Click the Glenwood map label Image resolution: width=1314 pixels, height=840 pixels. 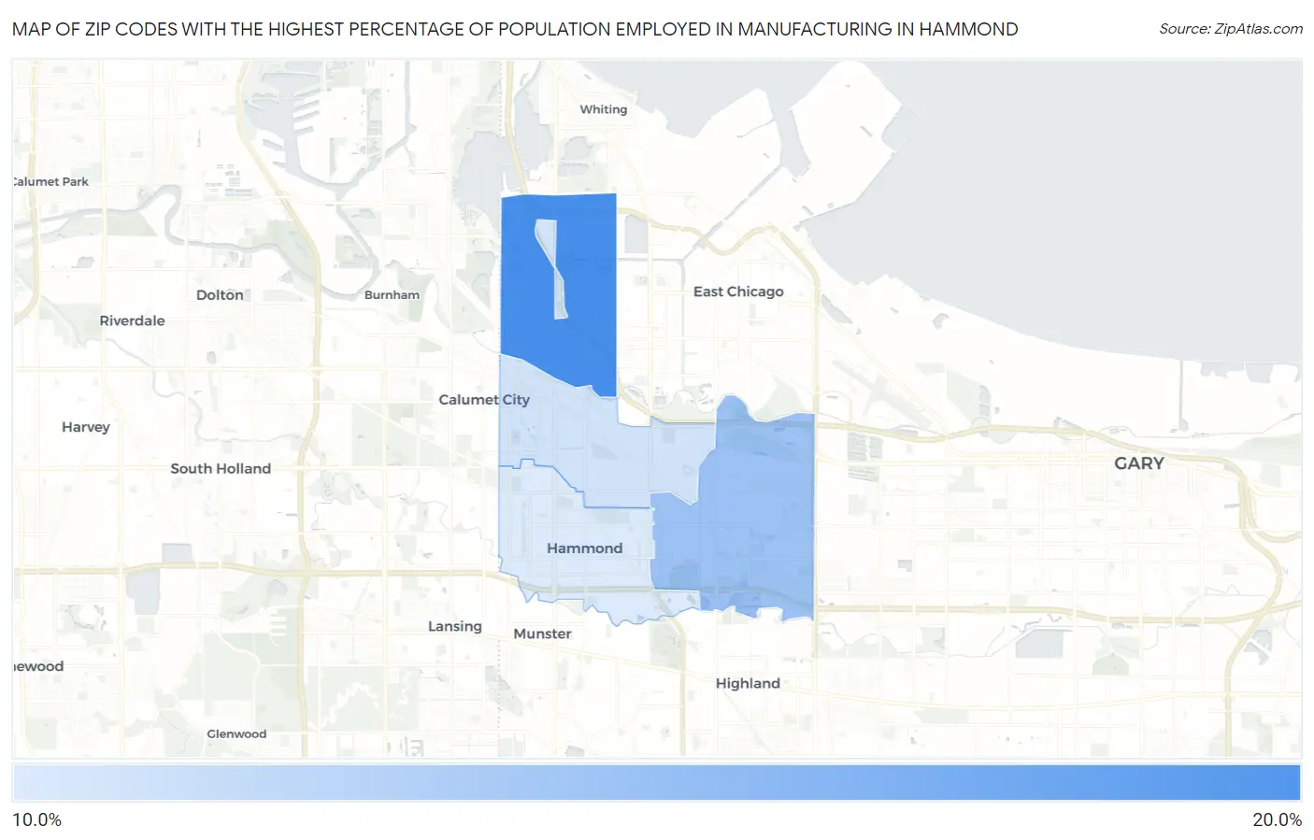click(236, 734)
